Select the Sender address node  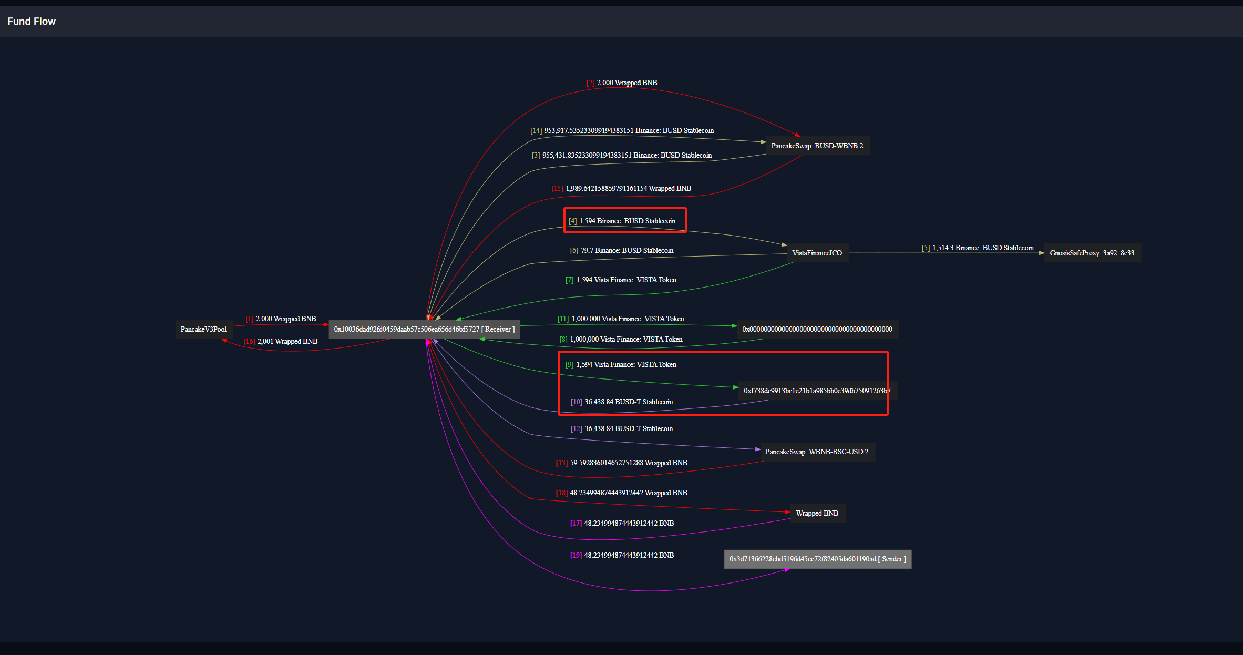[x=817, y=559]
